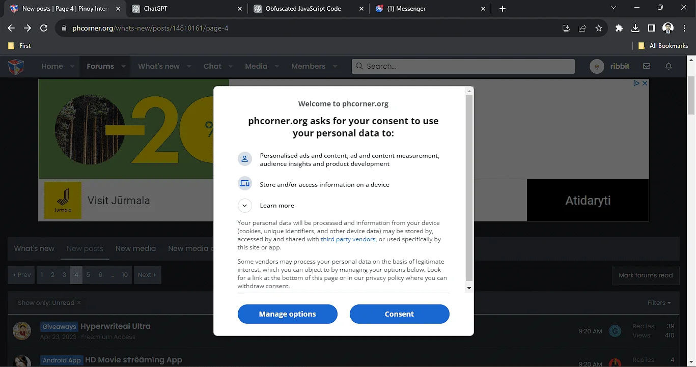Click the phcorner site logo
This screenshot has width=696, height=367.
[16, 66]
